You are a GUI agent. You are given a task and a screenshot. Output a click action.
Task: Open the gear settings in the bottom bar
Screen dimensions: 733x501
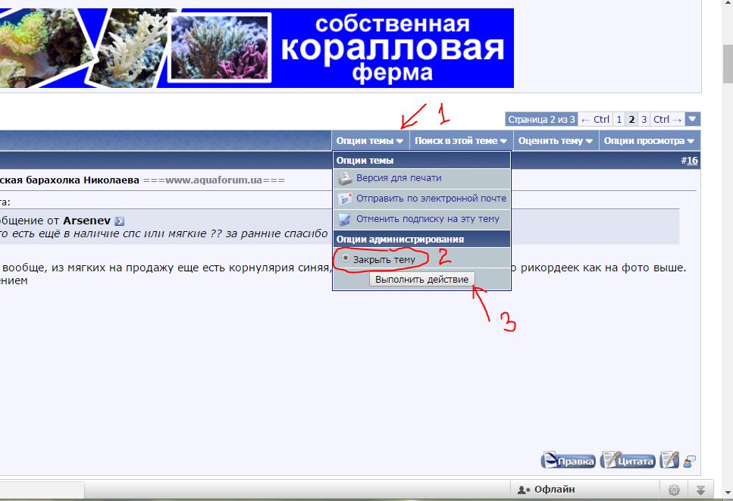tap(674, 490)
